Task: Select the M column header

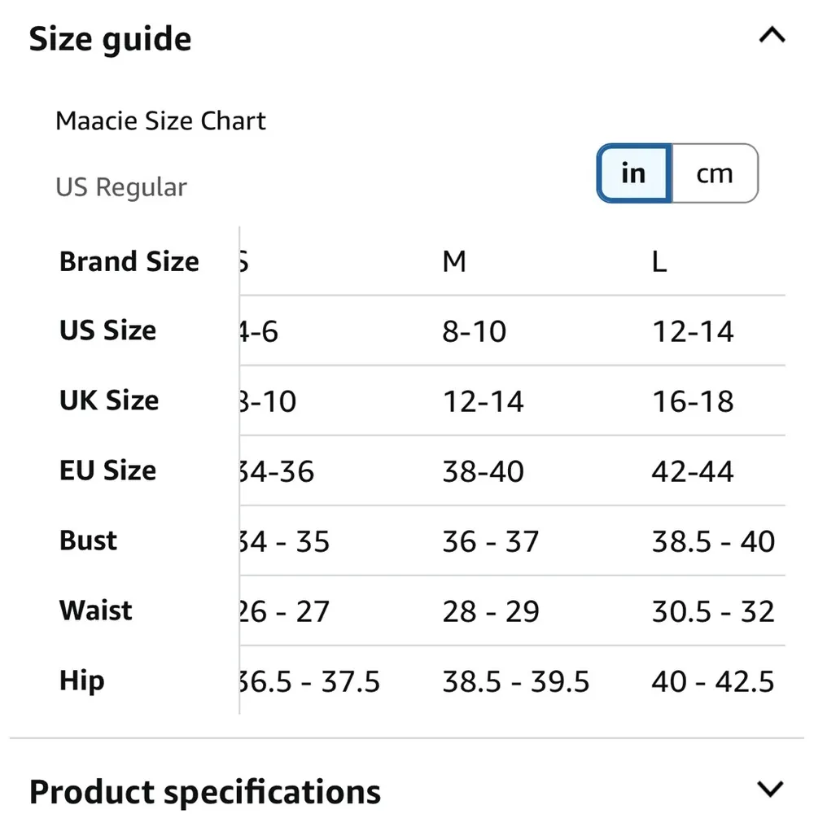Action: coord(454,260)
